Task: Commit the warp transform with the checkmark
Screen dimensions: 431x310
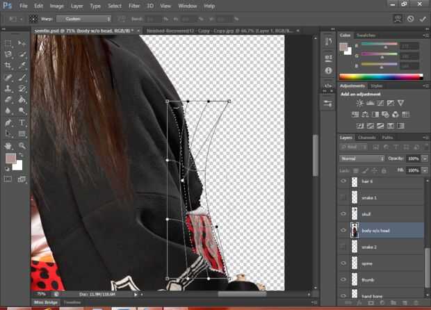Action: tap(423, 19)
